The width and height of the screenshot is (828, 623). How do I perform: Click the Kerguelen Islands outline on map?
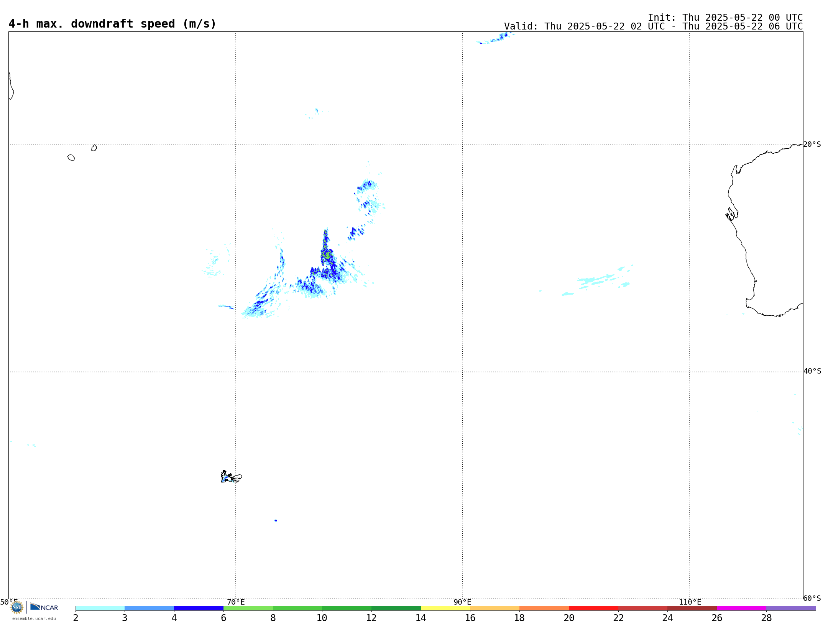click(231, 477)
